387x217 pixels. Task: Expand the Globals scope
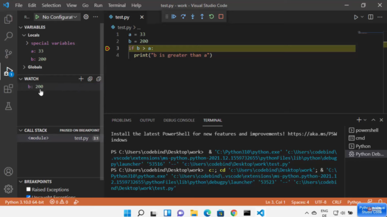coord(24,67)
